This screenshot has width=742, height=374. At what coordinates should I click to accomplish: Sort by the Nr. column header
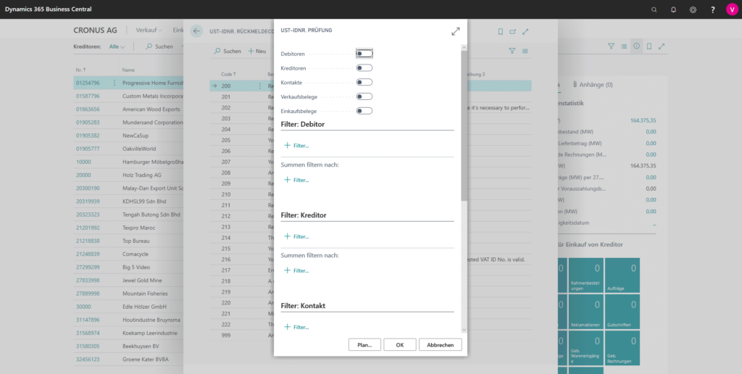(81, 70)
